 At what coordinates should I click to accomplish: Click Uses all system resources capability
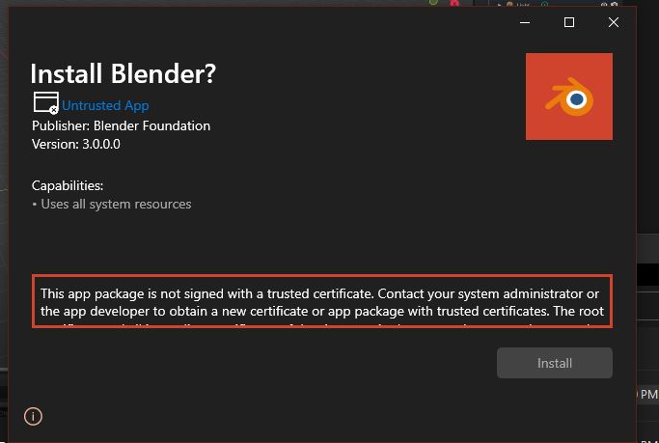pyautogui.click(x=116, y=204)
